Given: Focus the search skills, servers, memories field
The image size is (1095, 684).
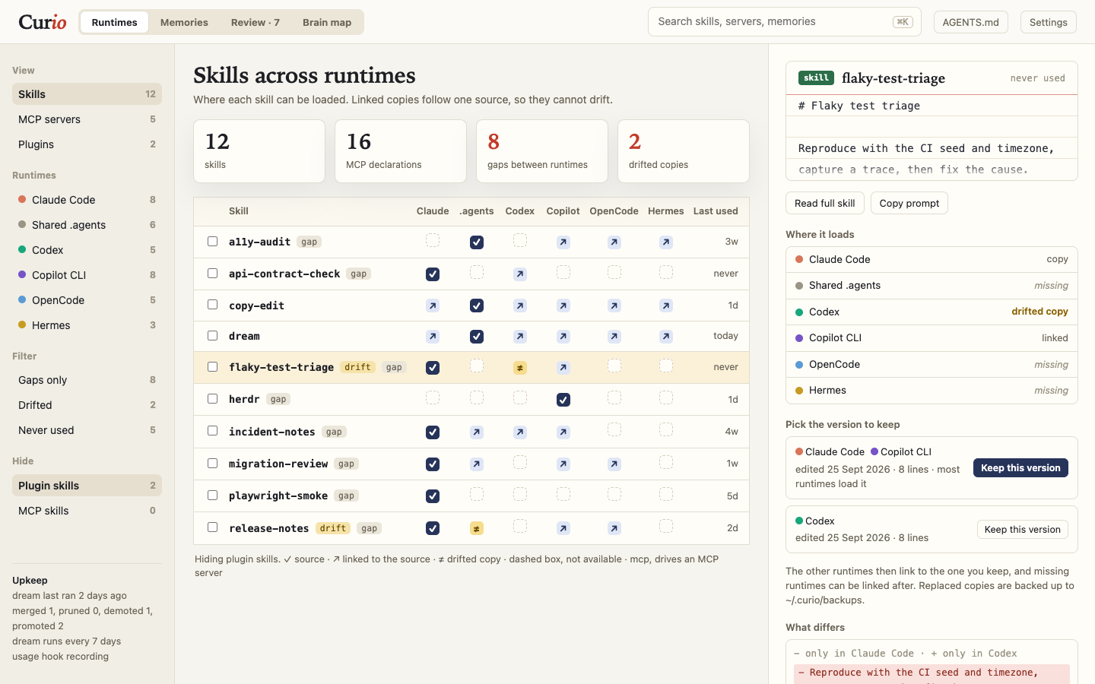Looking at the screenshot, I should [785, 22].
